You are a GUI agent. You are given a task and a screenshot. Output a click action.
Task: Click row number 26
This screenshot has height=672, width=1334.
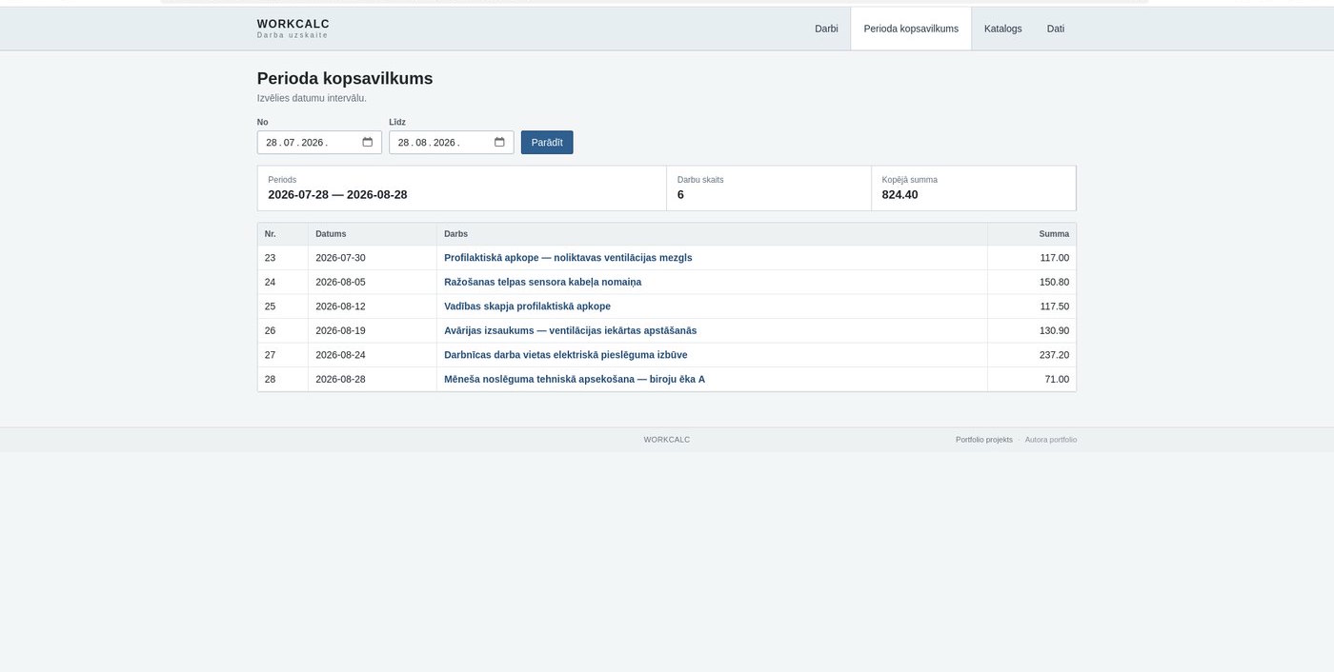(x=270, y=330)
